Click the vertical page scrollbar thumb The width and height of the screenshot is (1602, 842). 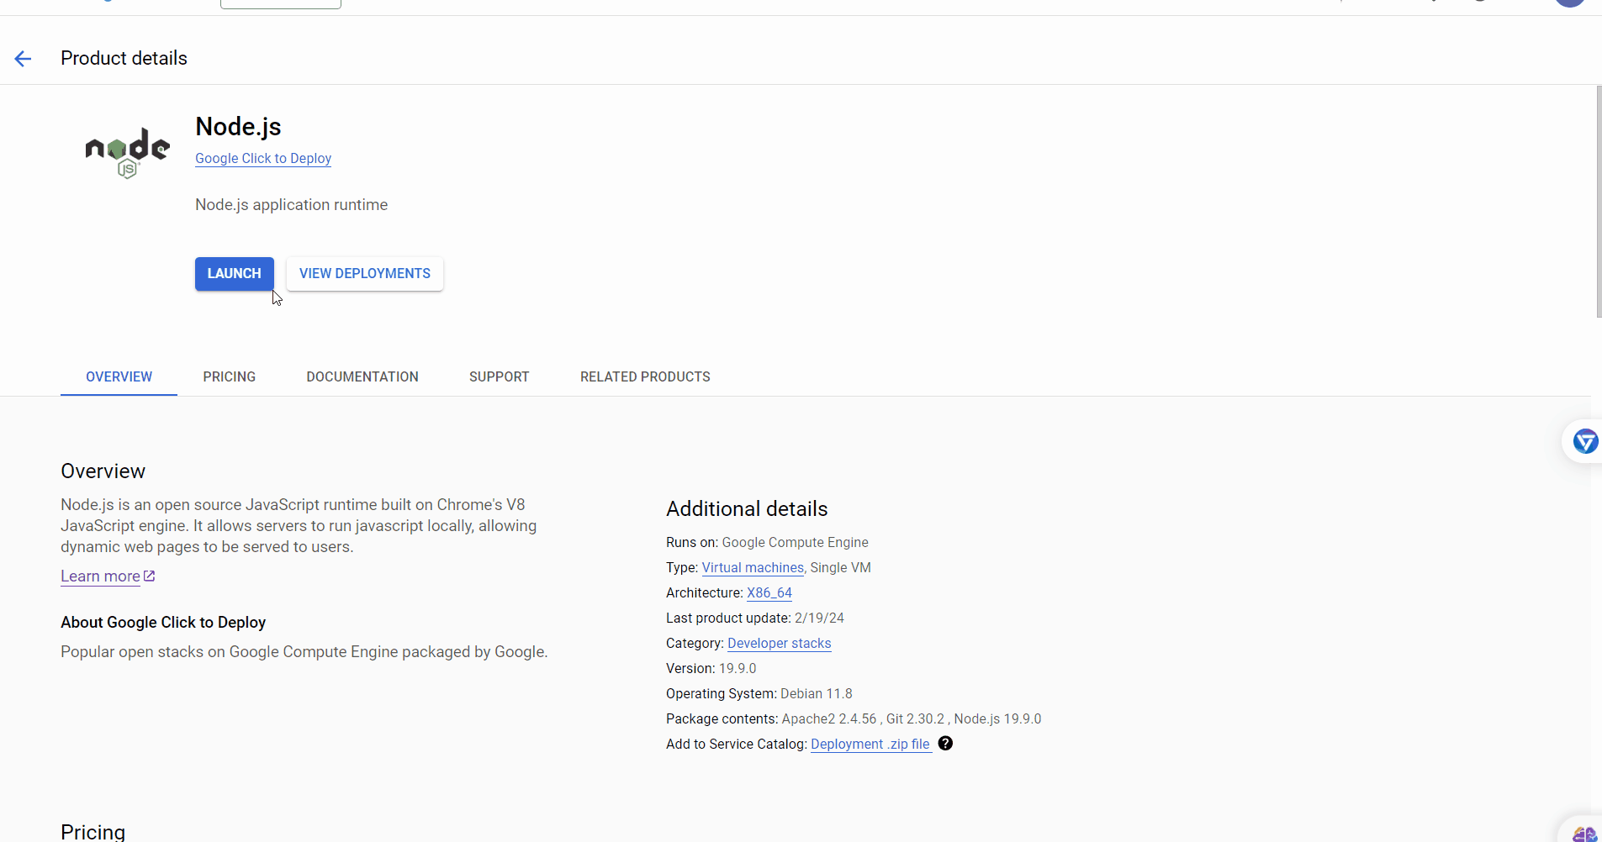[1598, 202]
